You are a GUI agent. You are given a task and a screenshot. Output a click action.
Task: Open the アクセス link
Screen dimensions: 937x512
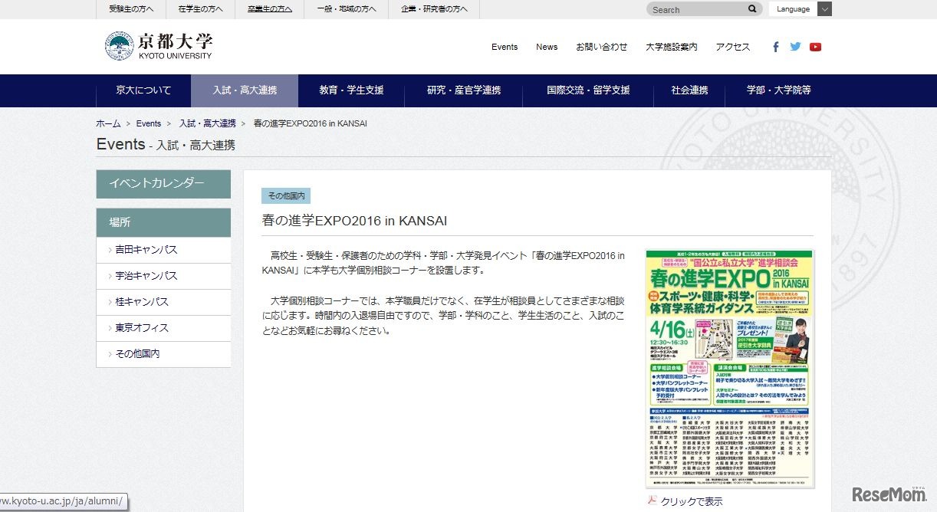coord(733,47)
